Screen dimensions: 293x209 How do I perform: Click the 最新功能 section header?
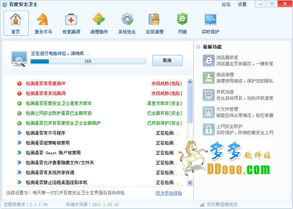point(212,47)
